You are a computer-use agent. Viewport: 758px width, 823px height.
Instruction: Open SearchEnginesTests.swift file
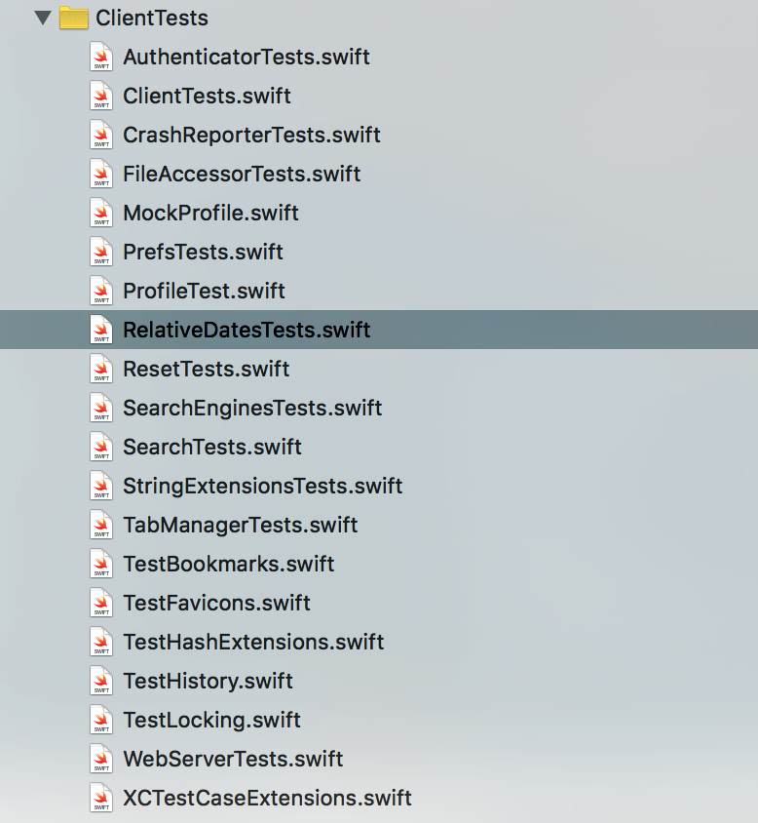pyautogui.click(x=252, y=408)
